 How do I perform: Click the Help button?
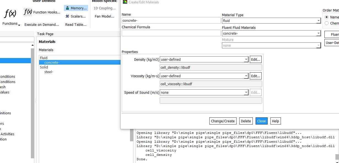click(x=275, y=121)
